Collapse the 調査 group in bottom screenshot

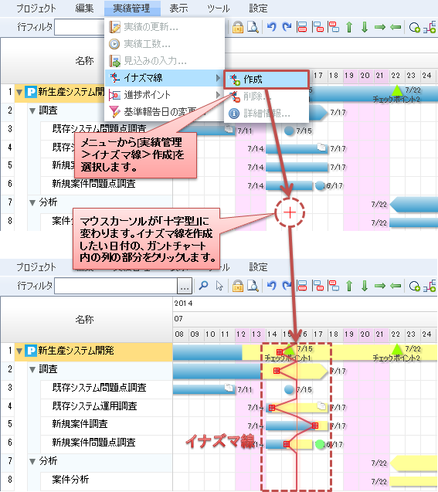[32, 370]
